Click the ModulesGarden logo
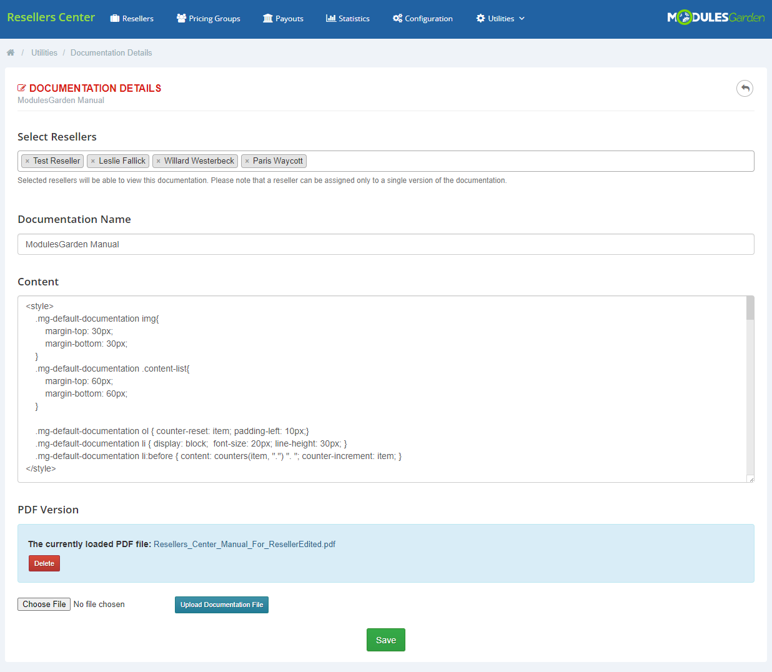 [716, 17]
